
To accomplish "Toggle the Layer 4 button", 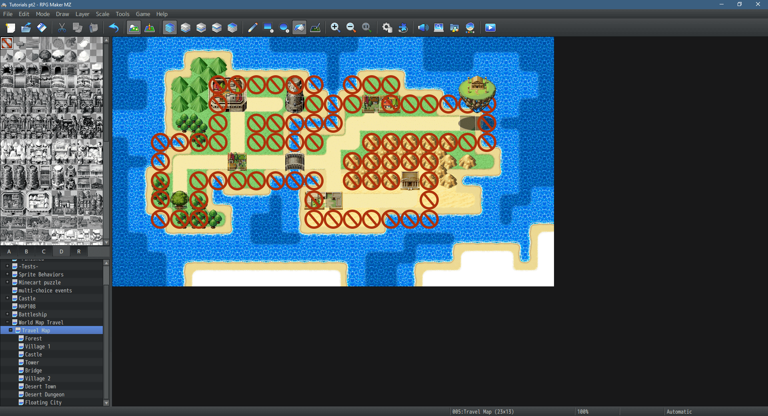I will (232, 28).
